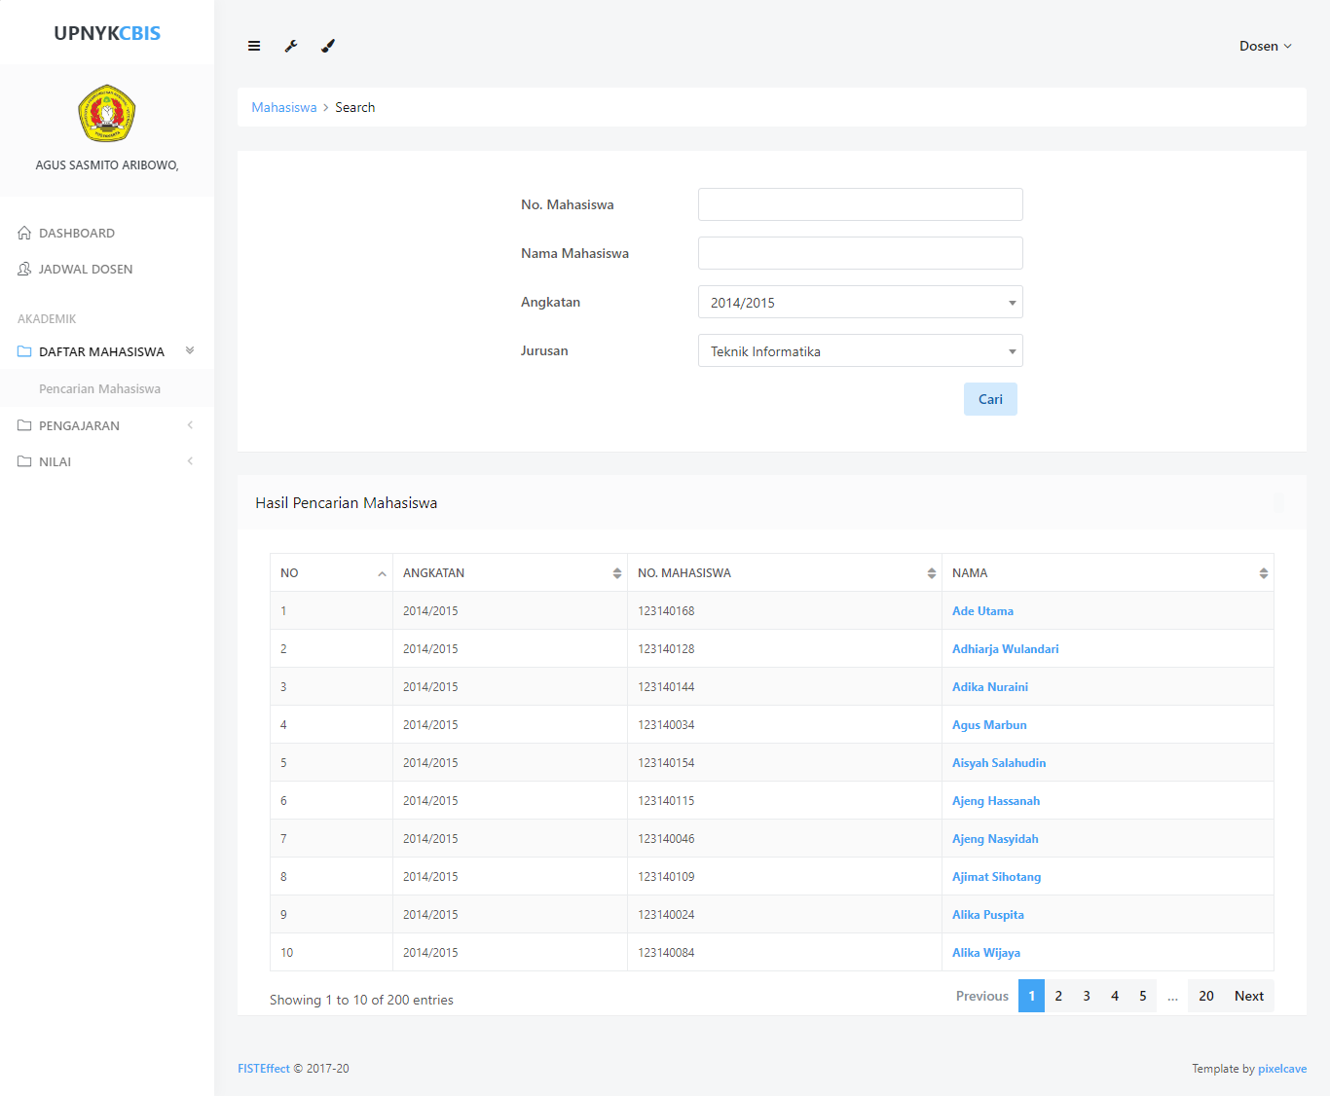Click the Nilai folder icon
This screenshot has height=1096, width=1330.
coord(24,461)
